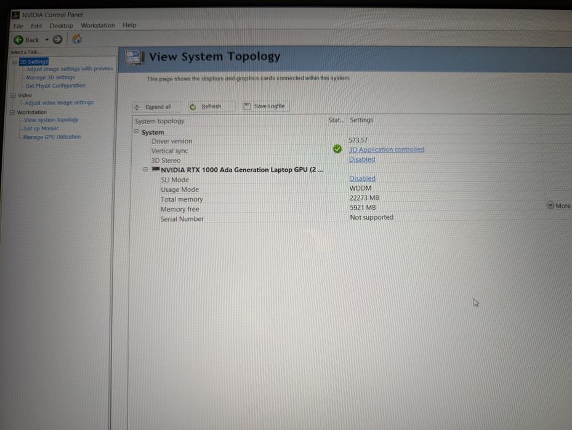
Task: Click the driver version value 573.57
Action: (x=358, y=140)
